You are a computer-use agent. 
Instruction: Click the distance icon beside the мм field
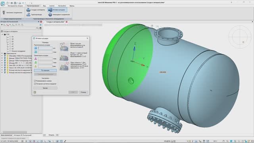[x=36, y=48]
